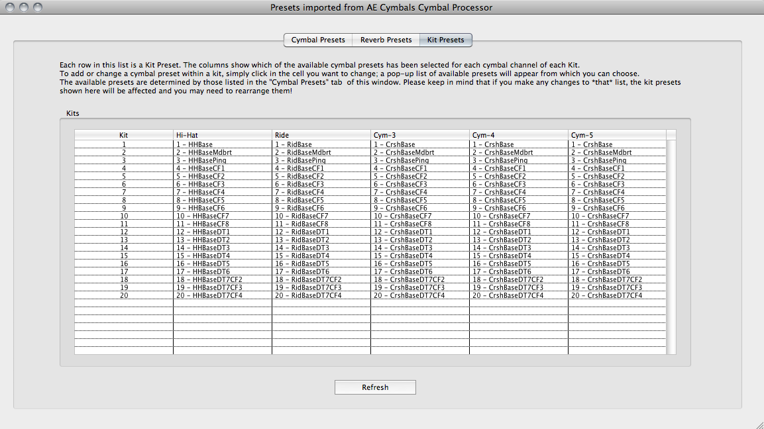Open the Ride cell showing 11 – RidBaseCF8
The height and width of the screenshot is (429, 764).
[x=321, y=224]
